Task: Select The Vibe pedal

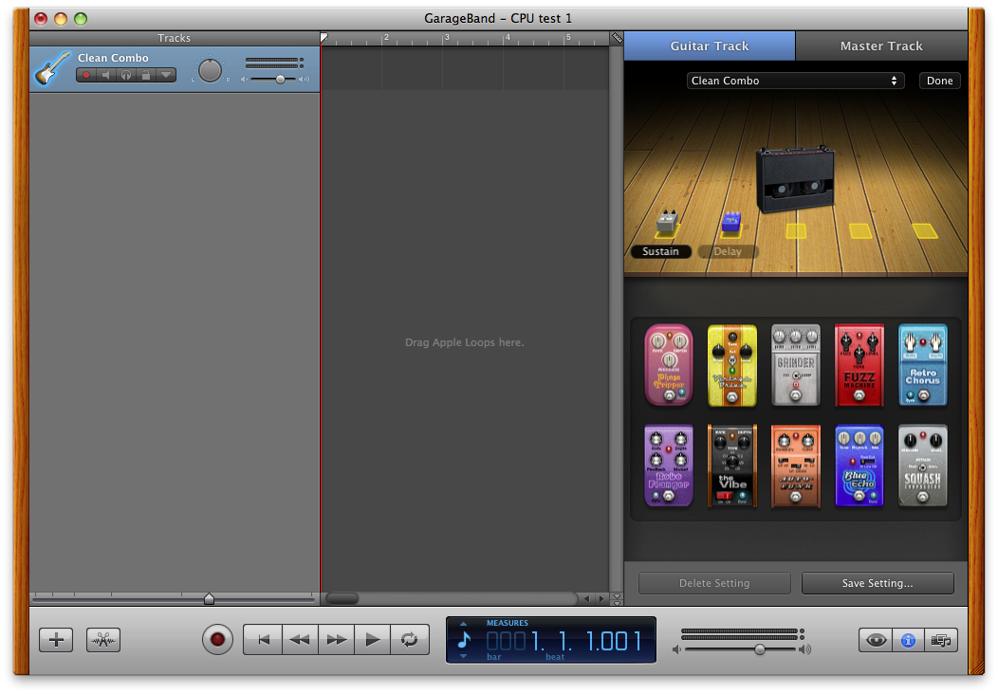Action: [732, 466]
